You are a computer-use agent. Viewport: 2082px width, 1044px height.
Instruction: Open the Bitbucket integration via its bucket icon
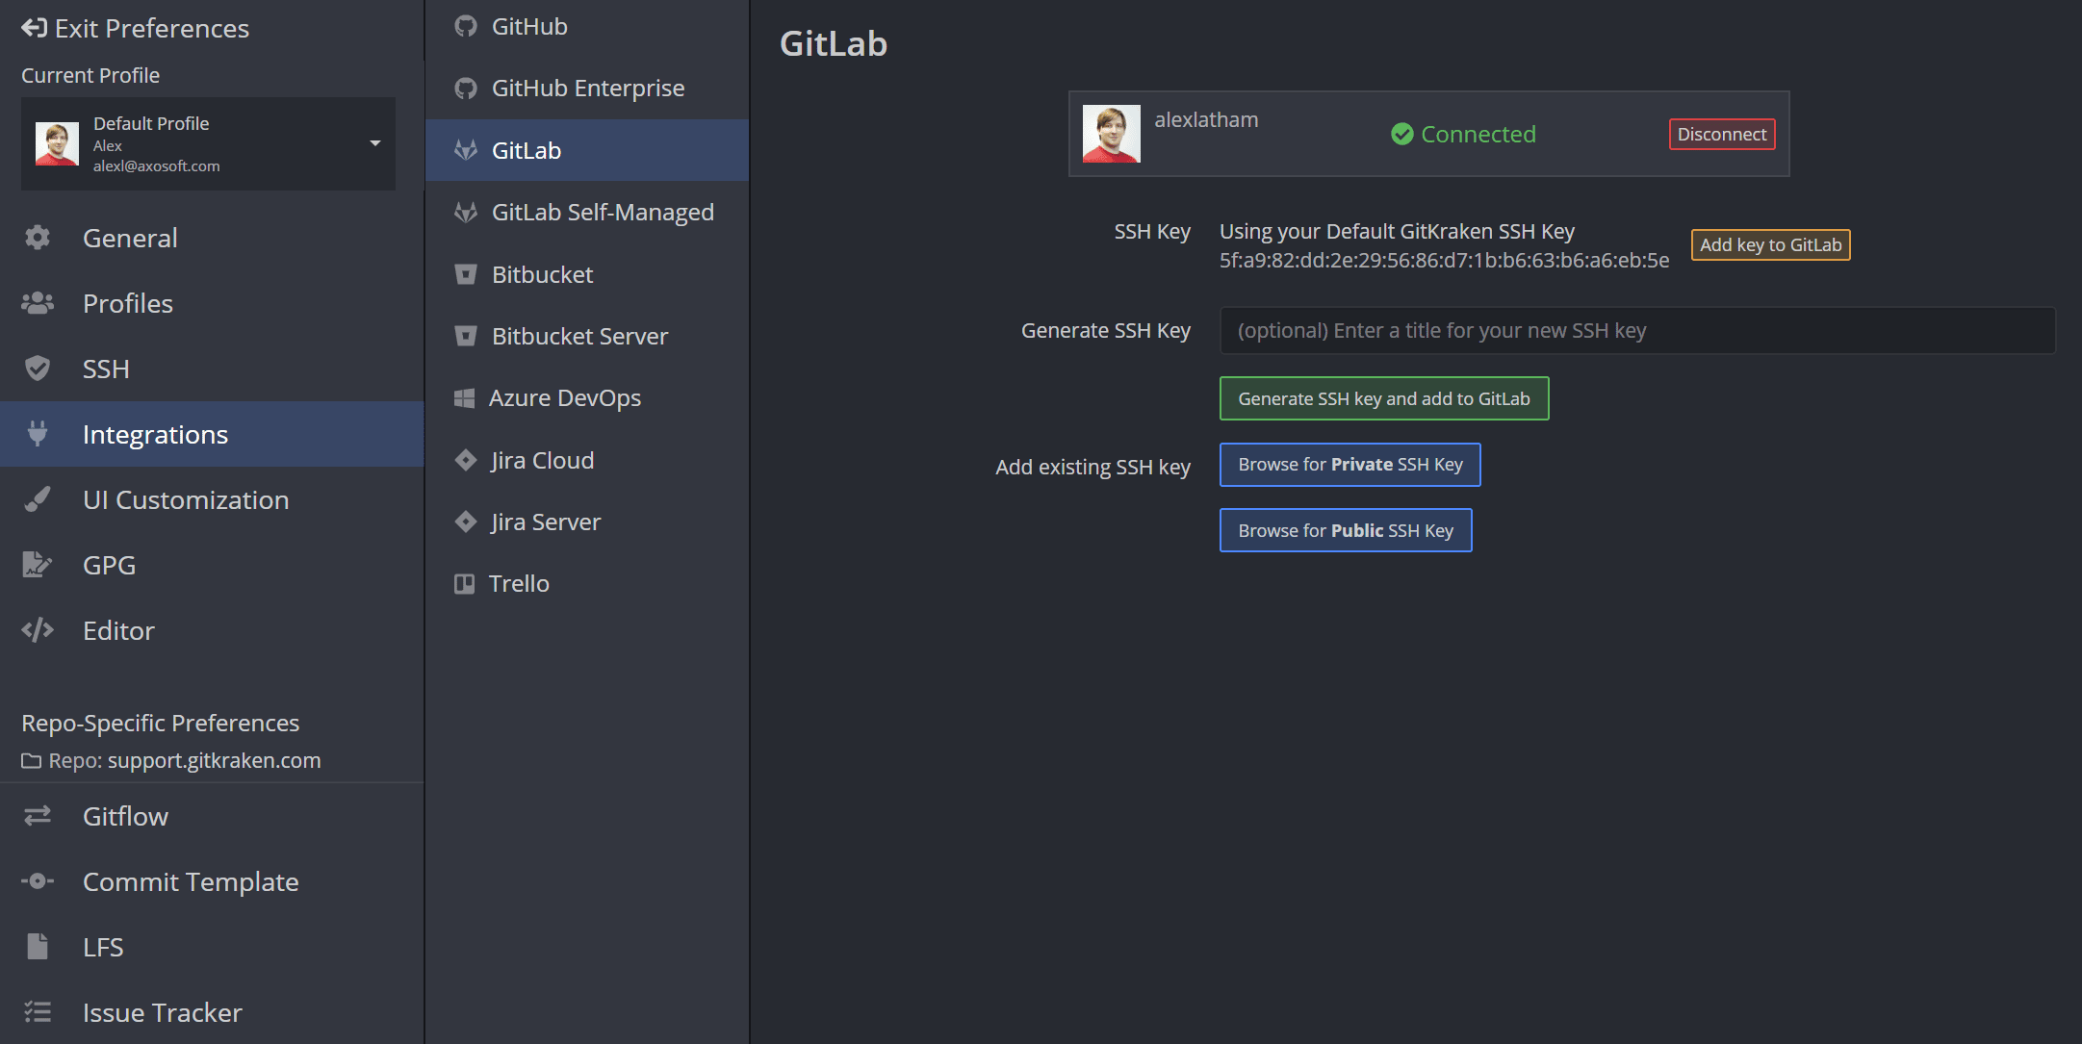coord(466,274)
